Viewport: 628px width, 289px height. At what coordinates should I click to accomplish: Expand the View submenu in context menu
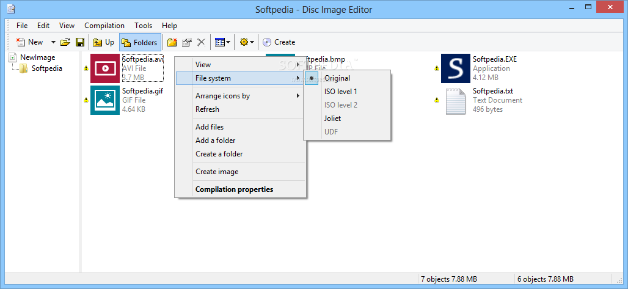[240, 65]
